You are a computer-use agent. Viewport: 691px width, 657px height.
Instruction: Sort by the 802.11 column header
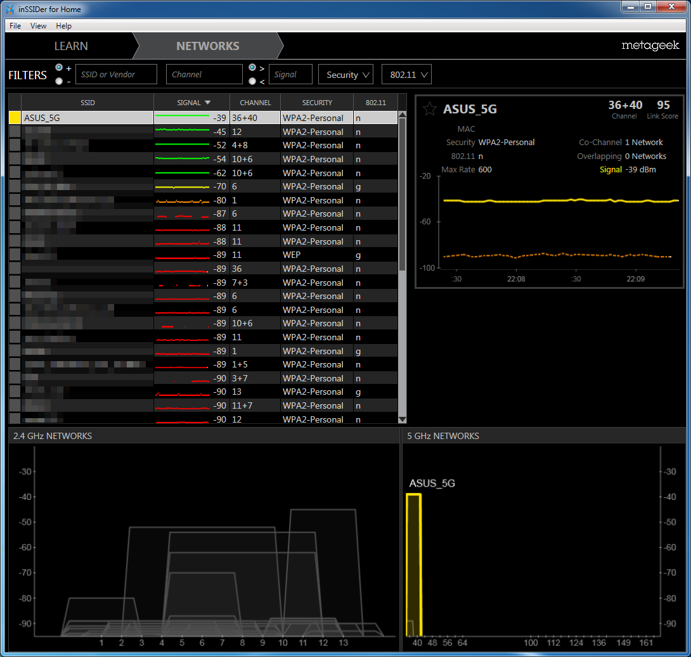[x=375, y=103]
